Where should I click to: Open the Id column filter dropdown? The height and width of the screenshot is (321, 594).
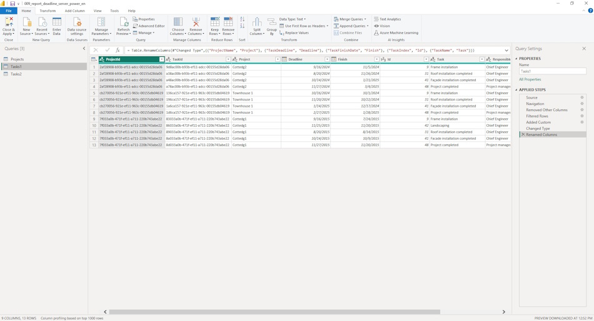(426, 59)
